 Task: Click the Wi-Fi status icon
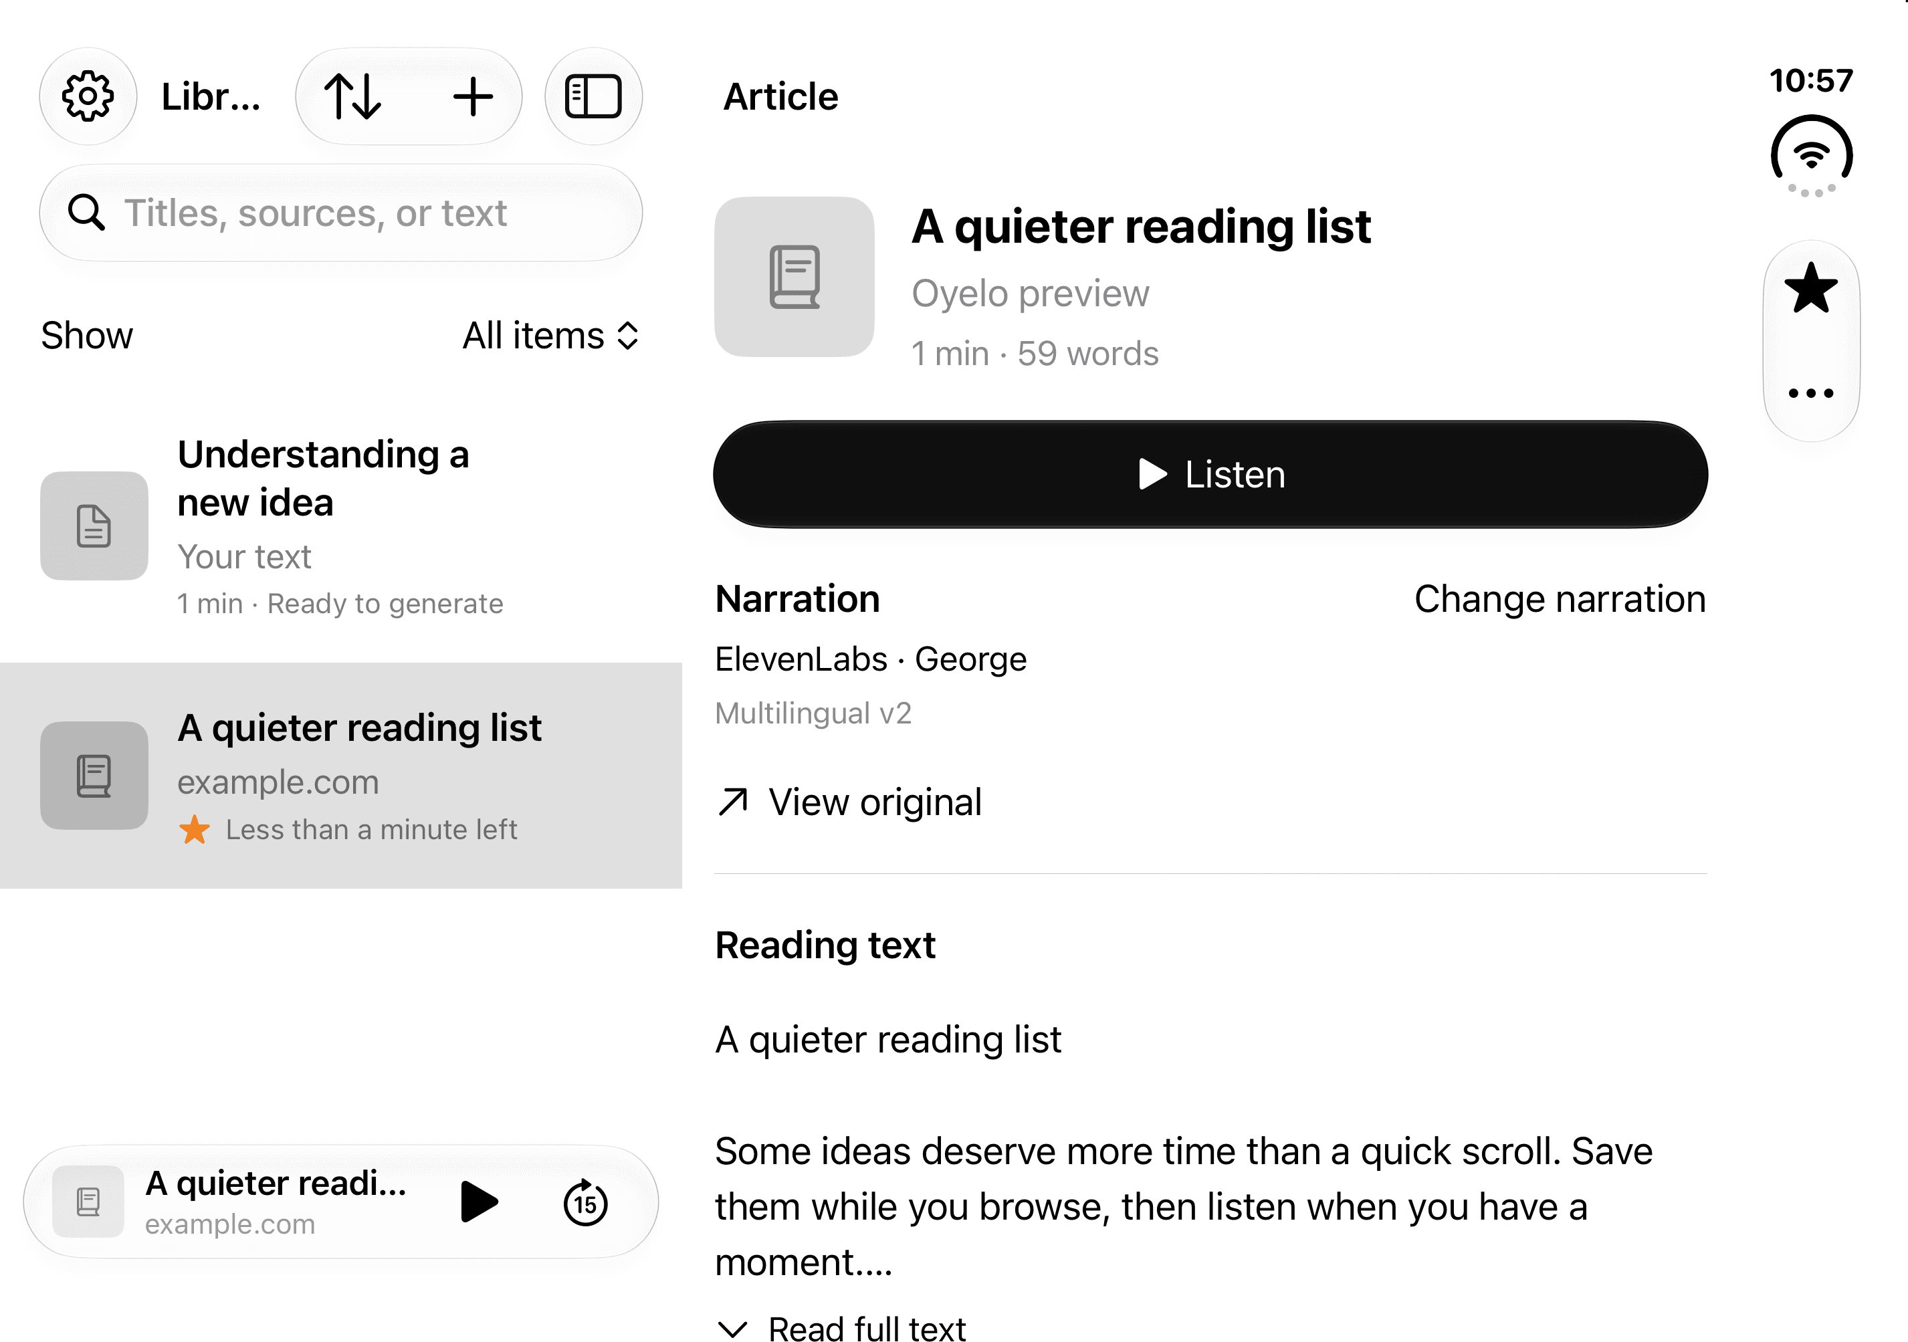tap(1812, 155)
